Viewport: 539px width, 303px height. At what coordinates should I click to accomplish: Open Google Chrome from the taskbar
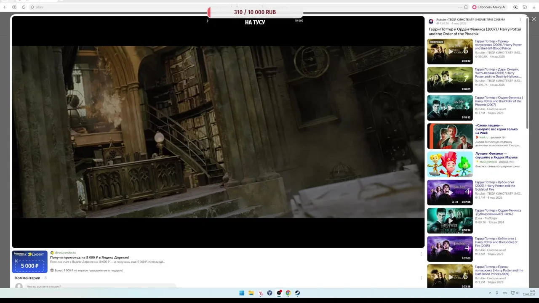coord(288,293)
